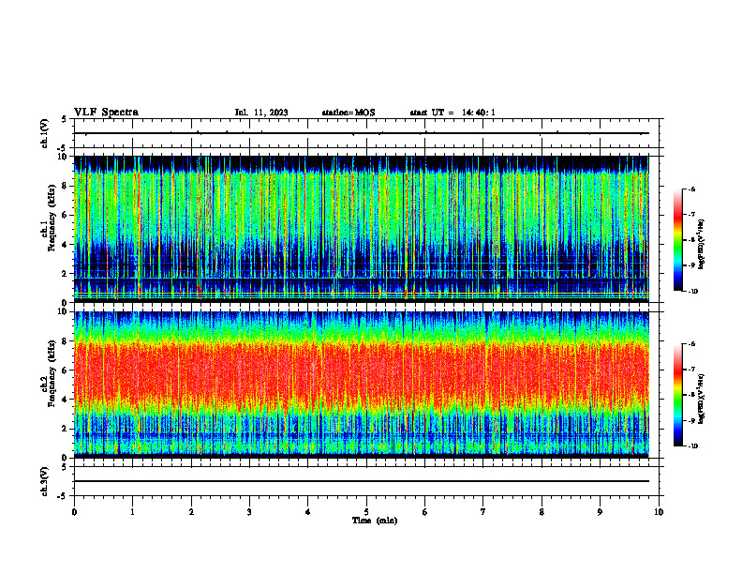This screenshot has height=574, width=742.
Task: Click the ch.1 spectrogram panel
Action: [362, 229]
